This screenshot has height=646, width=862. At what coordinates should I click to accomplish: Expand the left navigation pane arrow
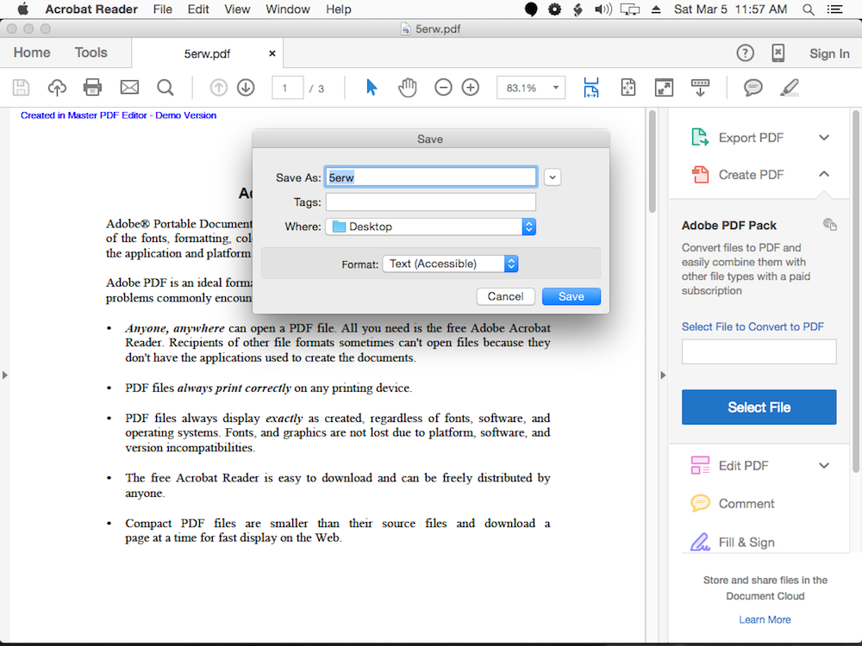(4, 376)
